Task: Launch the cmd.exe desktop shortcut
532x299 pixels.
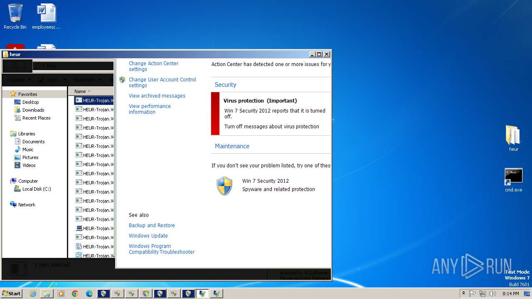Action: click(x=514, y=180)
